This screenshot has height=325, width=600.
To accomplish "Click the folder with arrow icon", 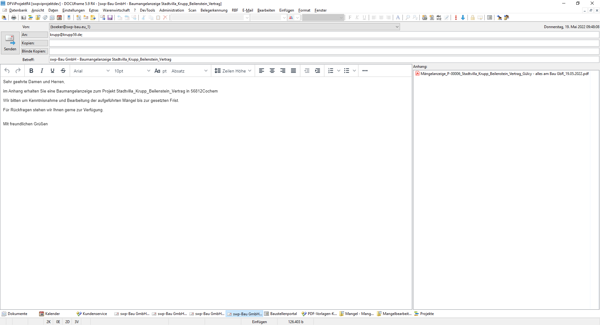I will (x=93, y=17).
